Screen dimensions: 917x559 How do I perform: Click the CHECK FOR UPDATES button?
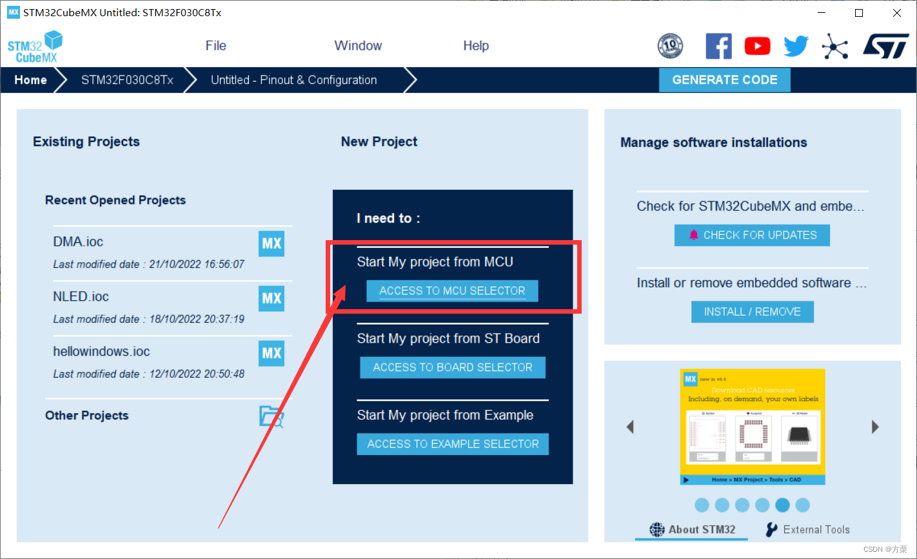[x=752, y=235]
